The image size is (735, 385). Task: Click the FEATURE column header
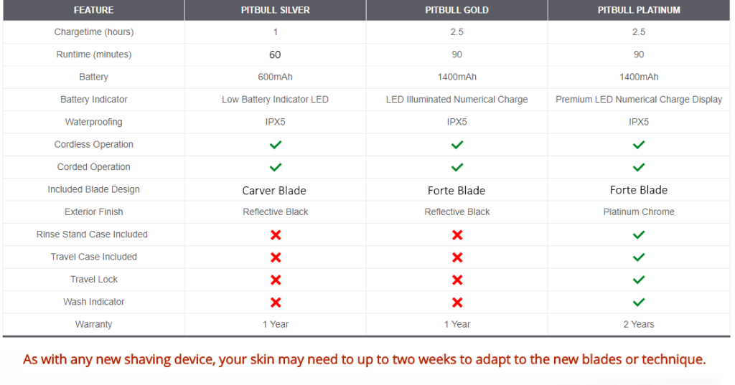tap(93, 10)
